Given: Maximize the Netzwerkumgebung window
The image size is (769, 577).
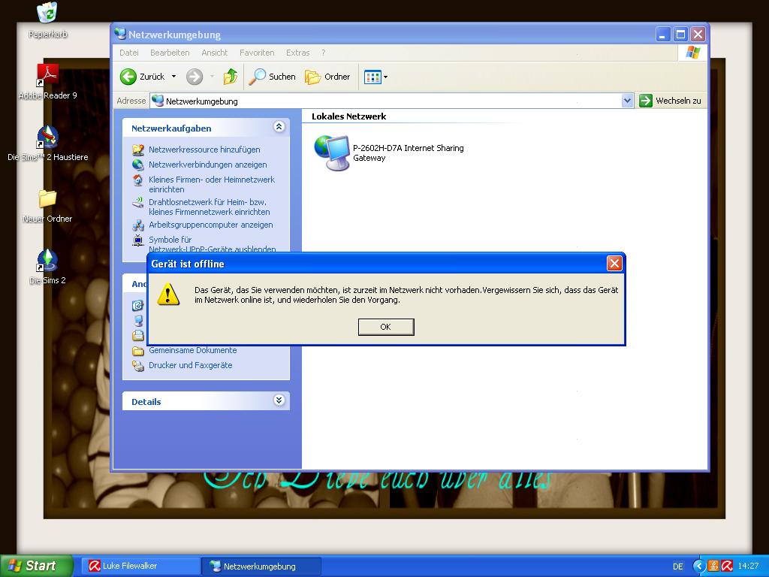Looking at the screenshot, I should (680, 35).
